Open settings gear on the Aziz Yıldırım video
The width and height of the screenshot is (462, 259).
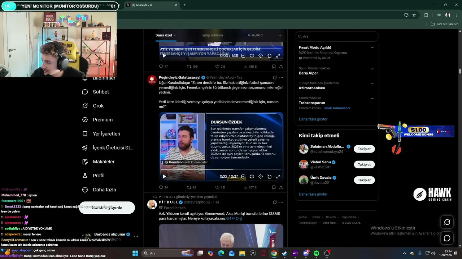point(261,56)
